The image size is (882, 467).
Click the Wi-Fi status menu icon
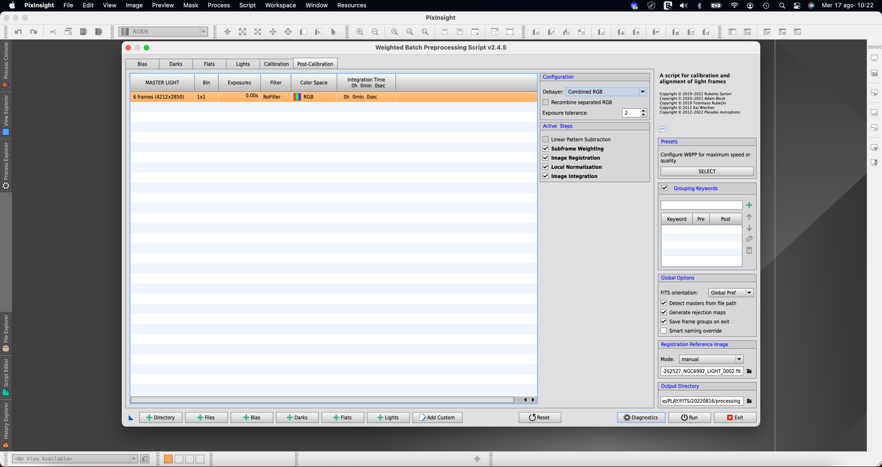(x=735, y=6)
